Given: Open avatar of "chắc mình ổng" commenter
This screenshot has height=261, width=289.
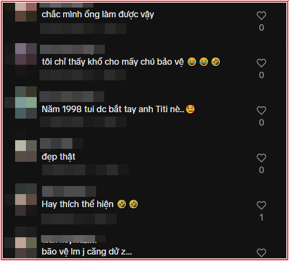Looking at the screenshot, I should click(x=26, y=12).
